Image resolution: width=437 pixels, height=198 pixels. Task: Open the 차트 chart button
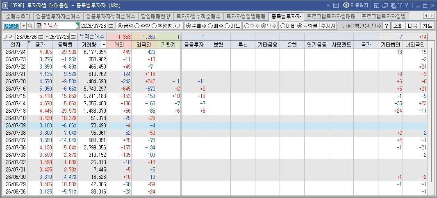pos(427,26)
